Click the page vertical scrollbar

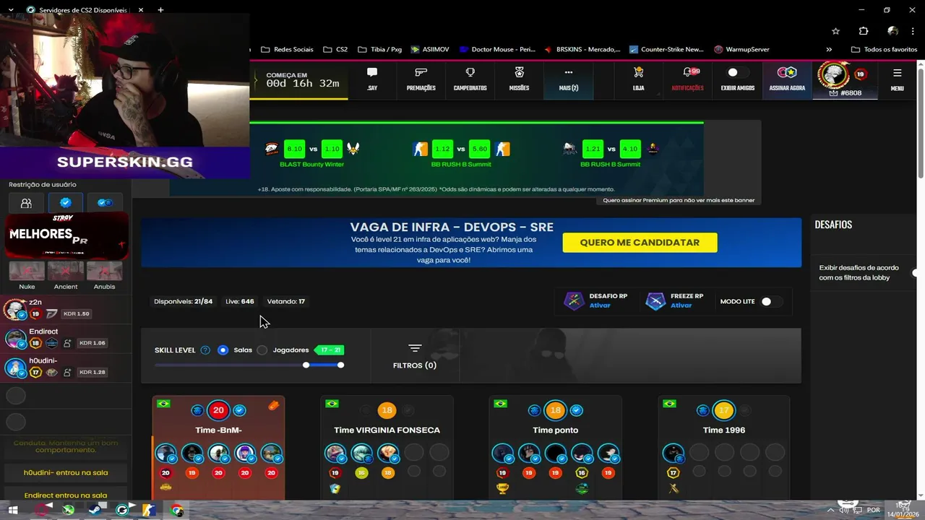click(920, 123)
